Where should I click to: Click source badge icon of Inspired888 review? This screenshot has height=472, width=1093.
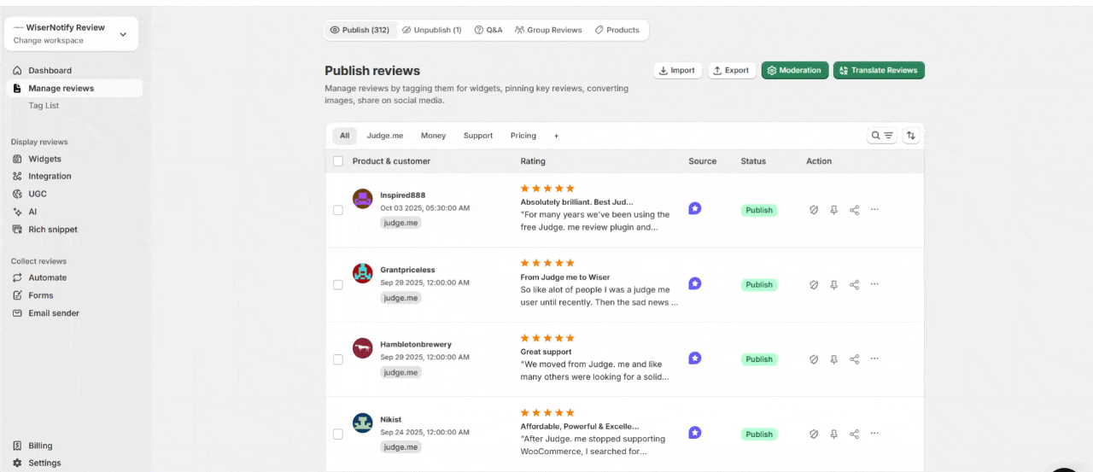(695, 208)
